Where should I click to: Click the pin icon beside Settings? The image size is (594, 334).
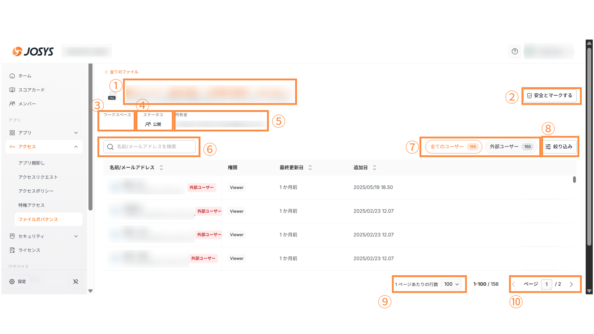tap(75, 281)
